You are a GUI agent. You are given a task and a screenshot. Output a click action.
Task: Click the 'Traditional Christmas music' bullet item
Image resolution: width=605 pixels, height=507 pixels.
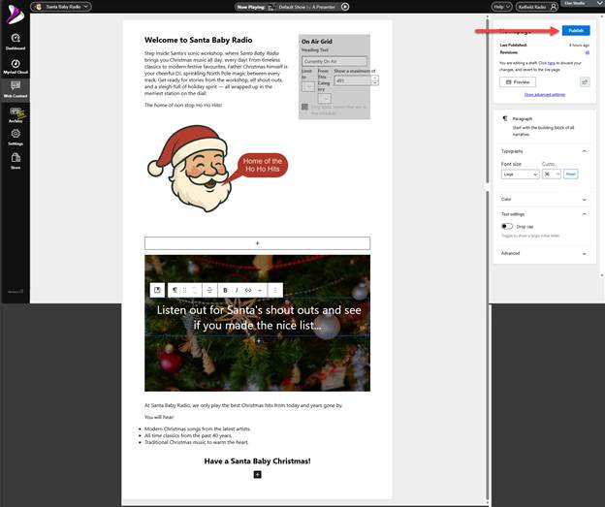click(197, 442)
